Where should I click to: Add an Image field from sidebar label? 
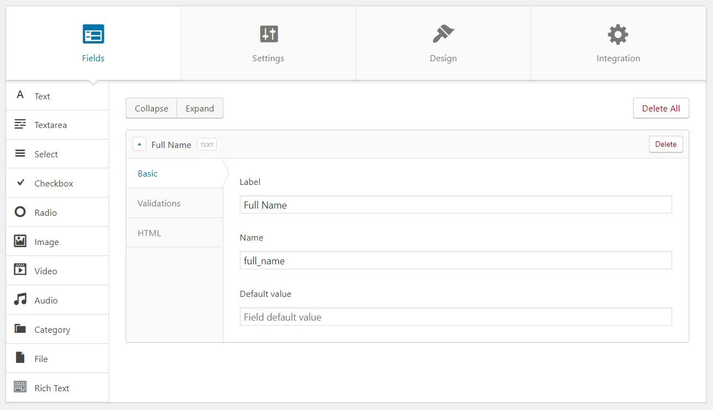(x=47, y=242)
